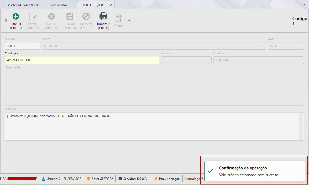The width and height of the screenshot is (309, 185).
Task: Click the Histórico vertical scrollbar
Action: tap(301, 126)
